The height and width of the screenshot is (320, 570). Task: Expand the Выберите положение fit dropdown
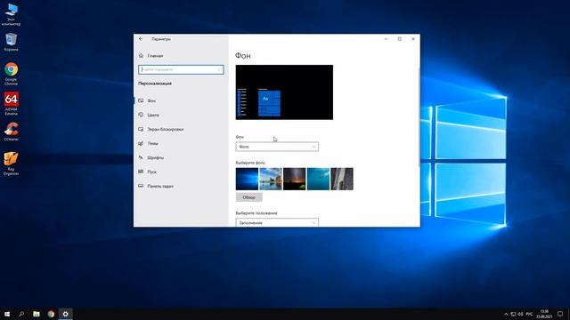click(x=277, y=222)
